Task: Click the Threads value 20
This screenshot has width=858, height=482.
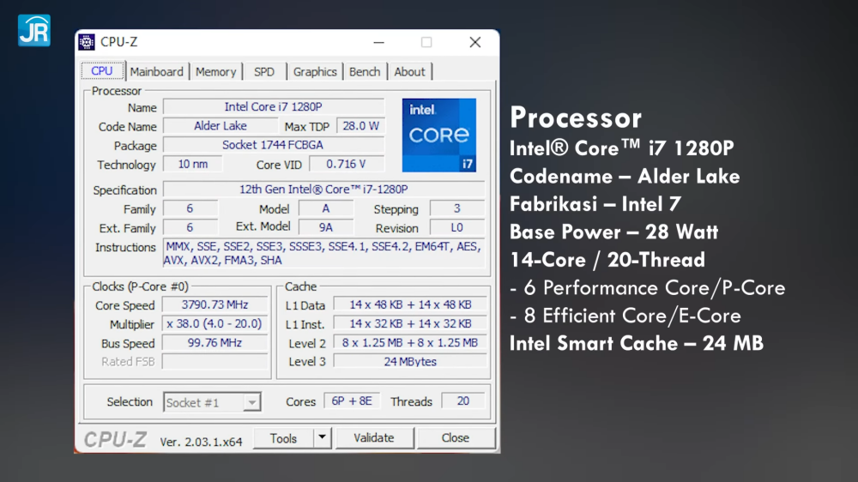Action: tap(463, 401)
